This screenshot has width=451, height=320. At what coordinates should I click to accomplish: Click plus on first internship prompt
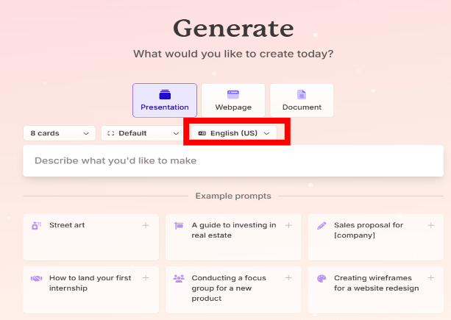(x=146, y=278)
